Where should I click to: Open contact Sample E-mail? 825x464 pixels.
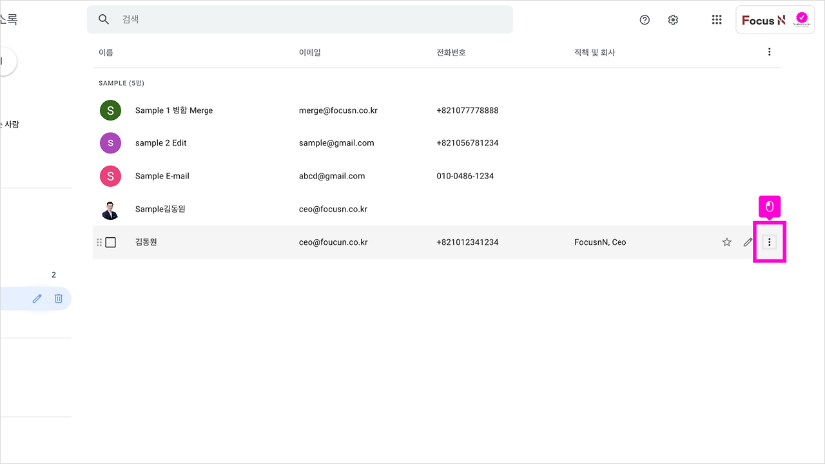click(x=162, y=176)
